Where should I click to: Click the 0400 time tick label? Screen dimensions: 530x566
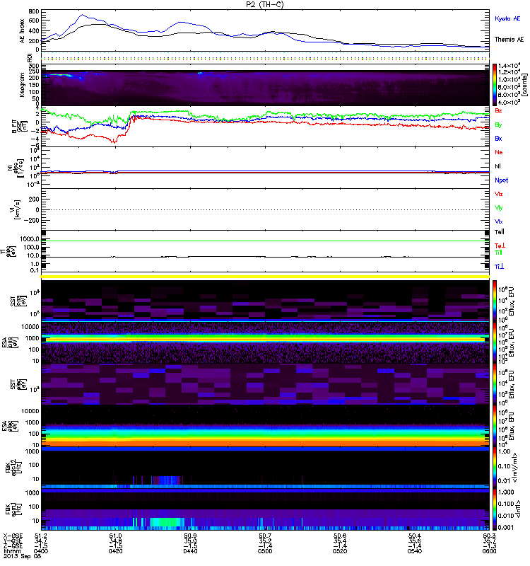click(x=41, y=551)
